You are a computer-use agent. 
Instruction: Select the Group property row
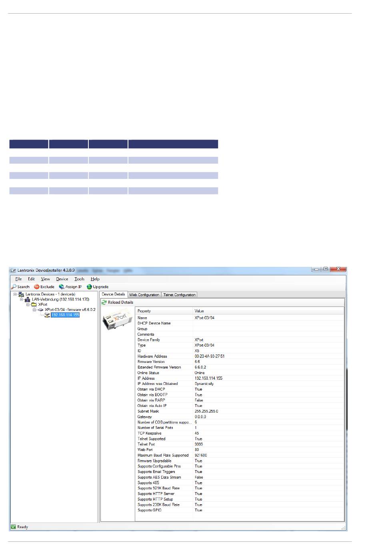pos(240,329)
